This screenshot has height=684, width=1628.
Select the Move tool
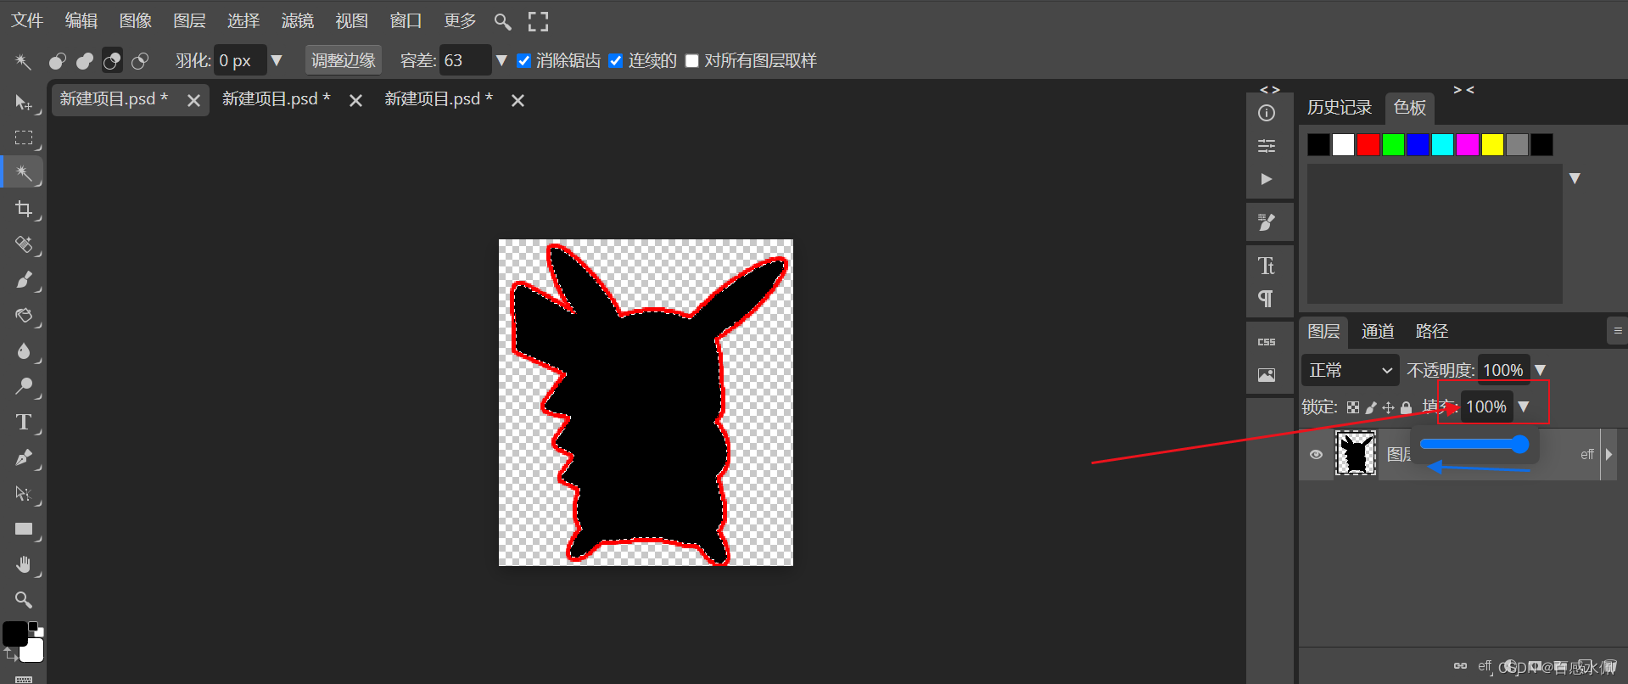click(23, 103)
